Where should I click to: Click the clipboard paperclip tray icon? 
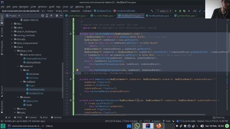click(181, 126)
